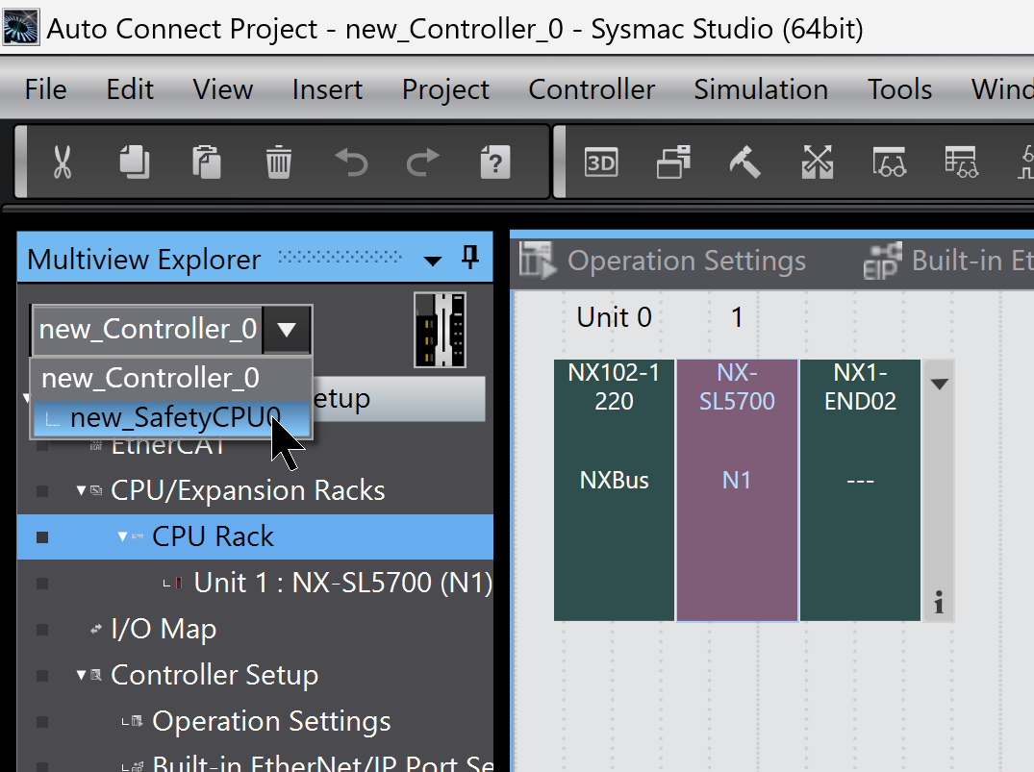Click the marker square beside CPU Rack
Image resolution: width=1034 pixels, height=772 pixels.
(42, 537)
